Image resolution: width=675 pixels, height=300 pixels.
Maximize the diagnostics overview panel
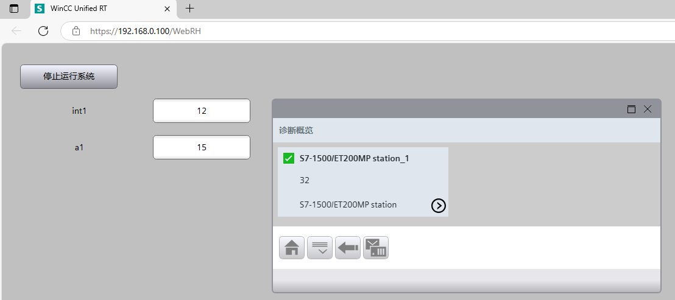pos(631,110)
